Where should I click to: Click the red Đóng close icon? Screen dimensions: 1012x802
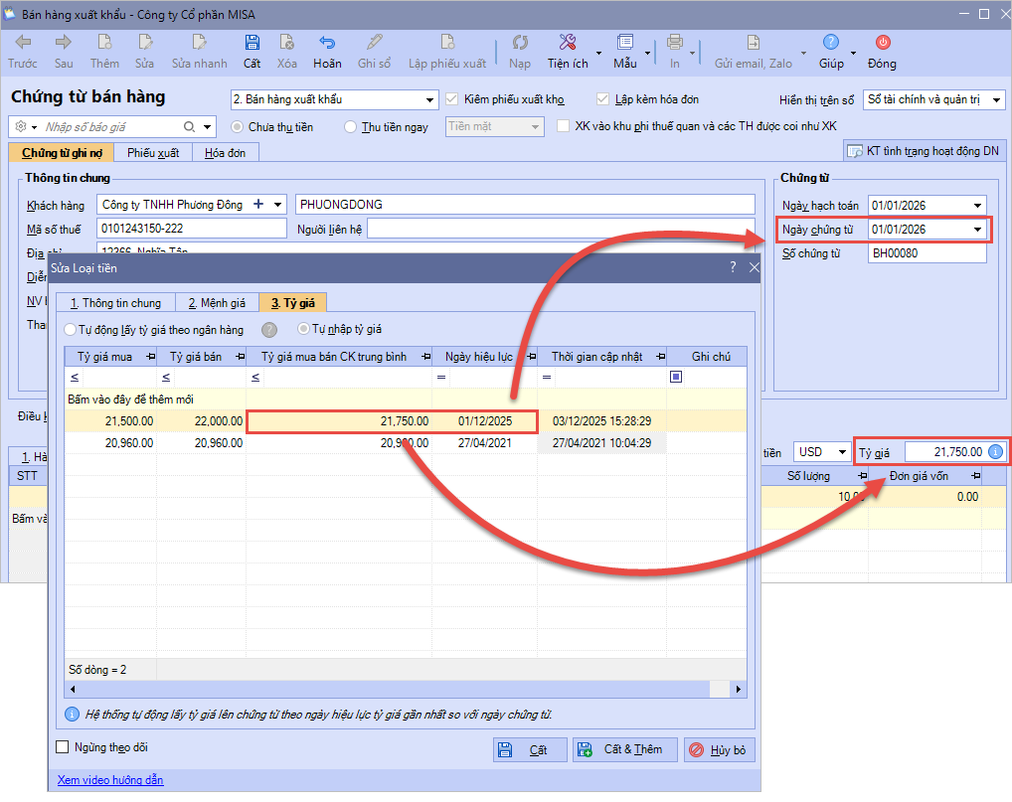[882, 43]
